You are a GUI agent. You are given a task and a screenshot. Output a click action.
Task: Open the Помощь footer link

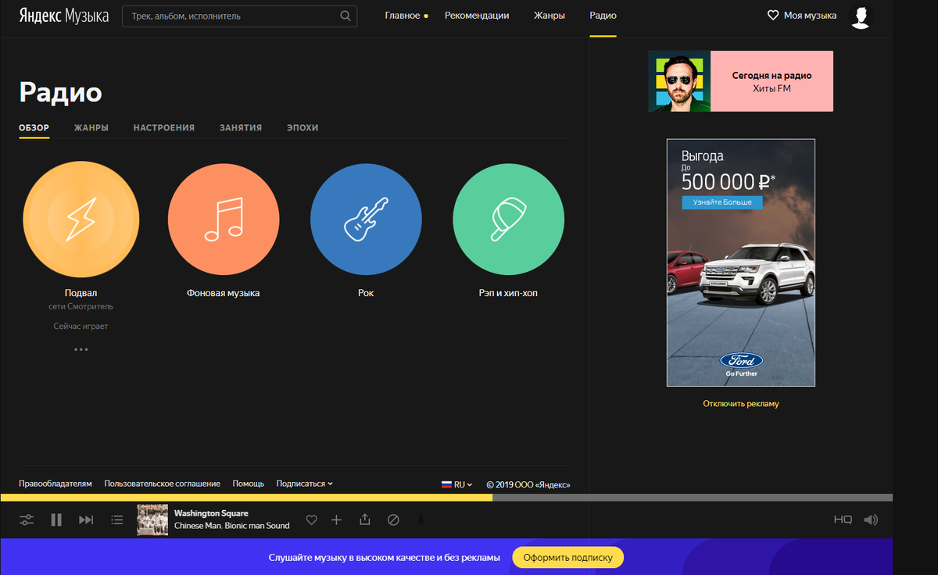coord(249,484)
